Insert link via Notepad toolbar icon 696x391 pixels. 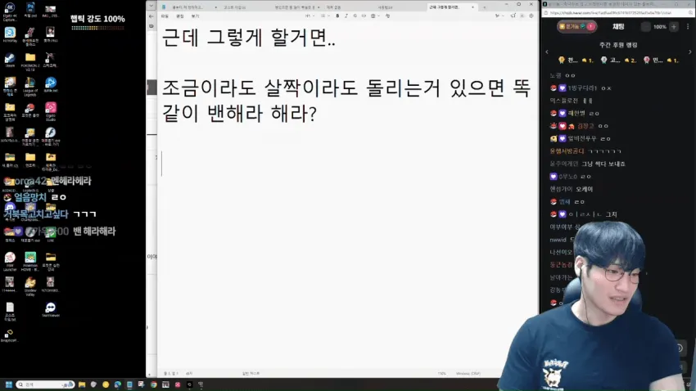[364, 16]
